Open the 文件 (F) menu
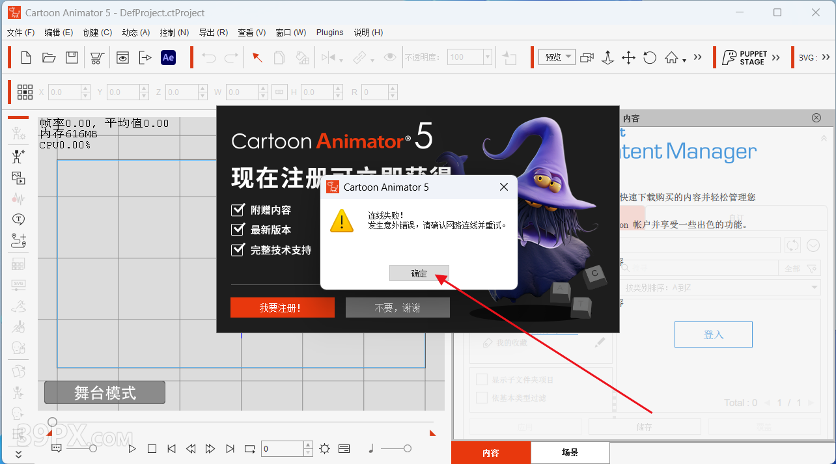 pyautogui.click(x=20, y=33)
